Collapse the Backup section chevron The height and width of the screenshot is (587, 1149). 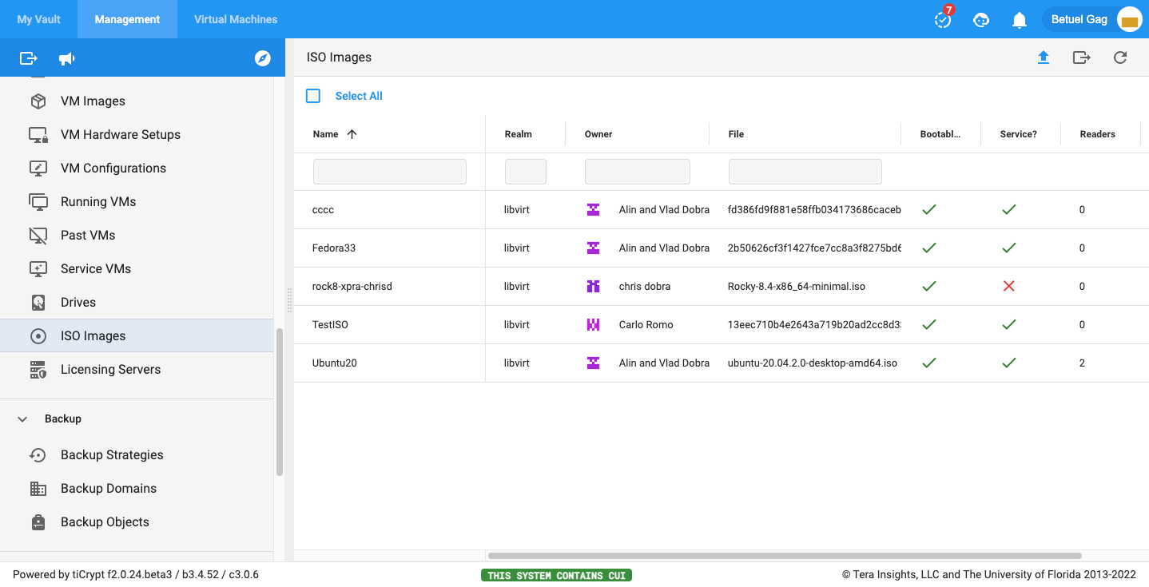23,418
